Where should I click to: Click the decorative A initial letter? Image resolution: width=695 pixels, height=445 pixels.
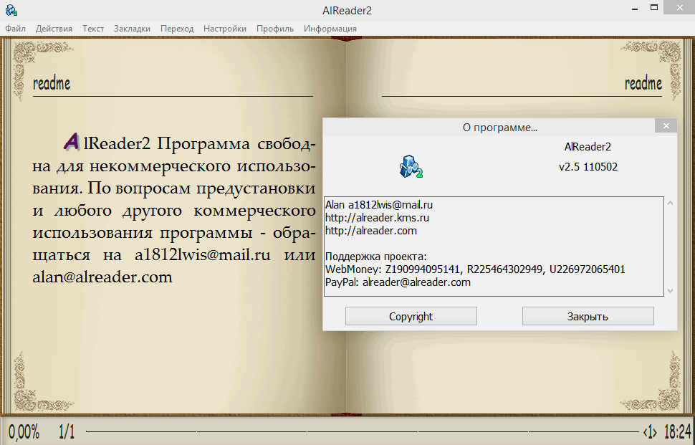(72, 142)
